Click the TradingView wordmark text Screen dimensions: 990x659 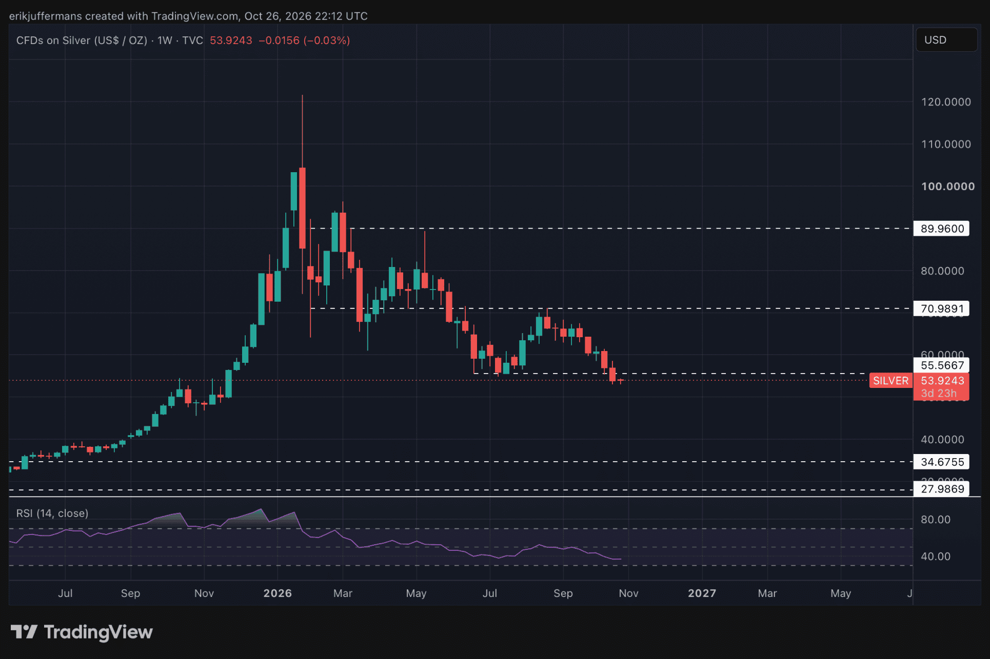tap(98, 632)
